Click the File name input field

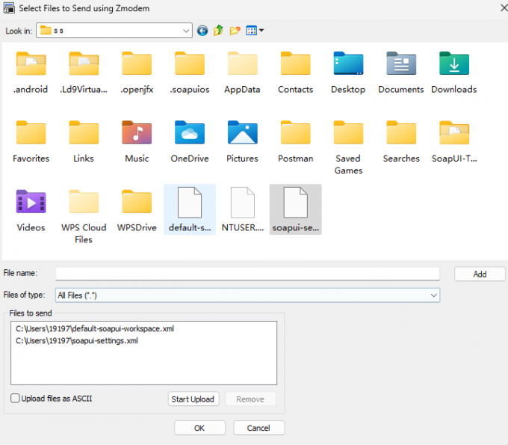coord(247,274)
